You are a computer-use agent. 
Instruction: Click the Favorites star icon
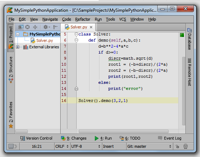click(11, 126)
